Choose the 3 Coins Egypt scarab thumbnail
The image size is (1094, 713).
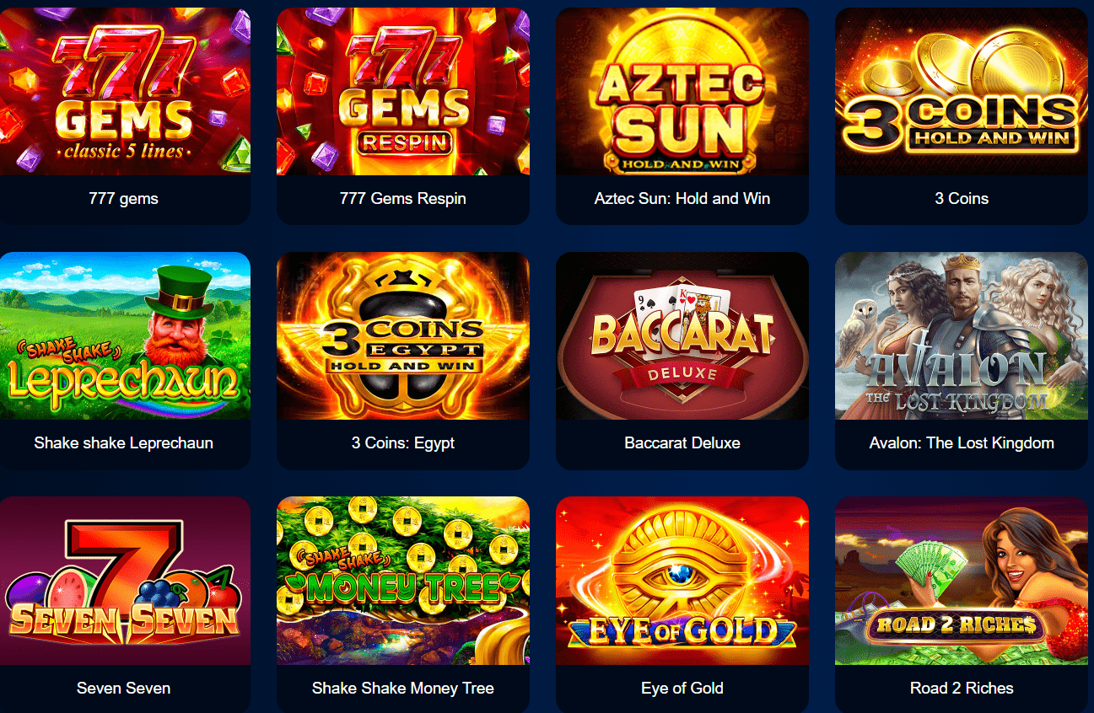coord(403,335)
